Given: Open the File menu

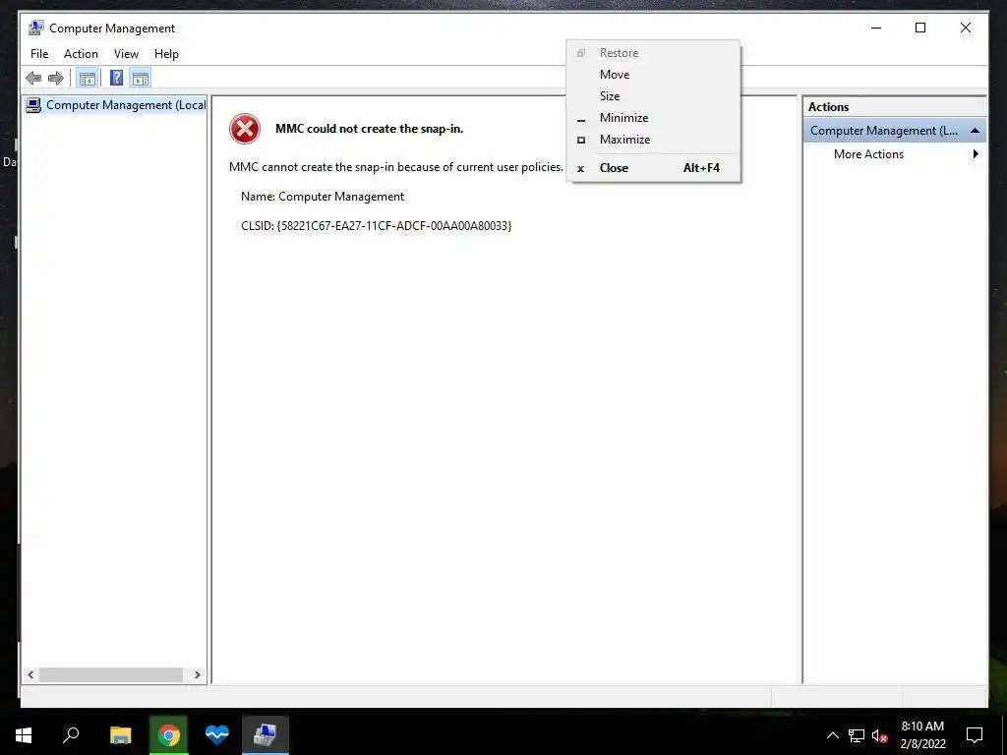Looking at the screenshot, I should pos(39,54).
